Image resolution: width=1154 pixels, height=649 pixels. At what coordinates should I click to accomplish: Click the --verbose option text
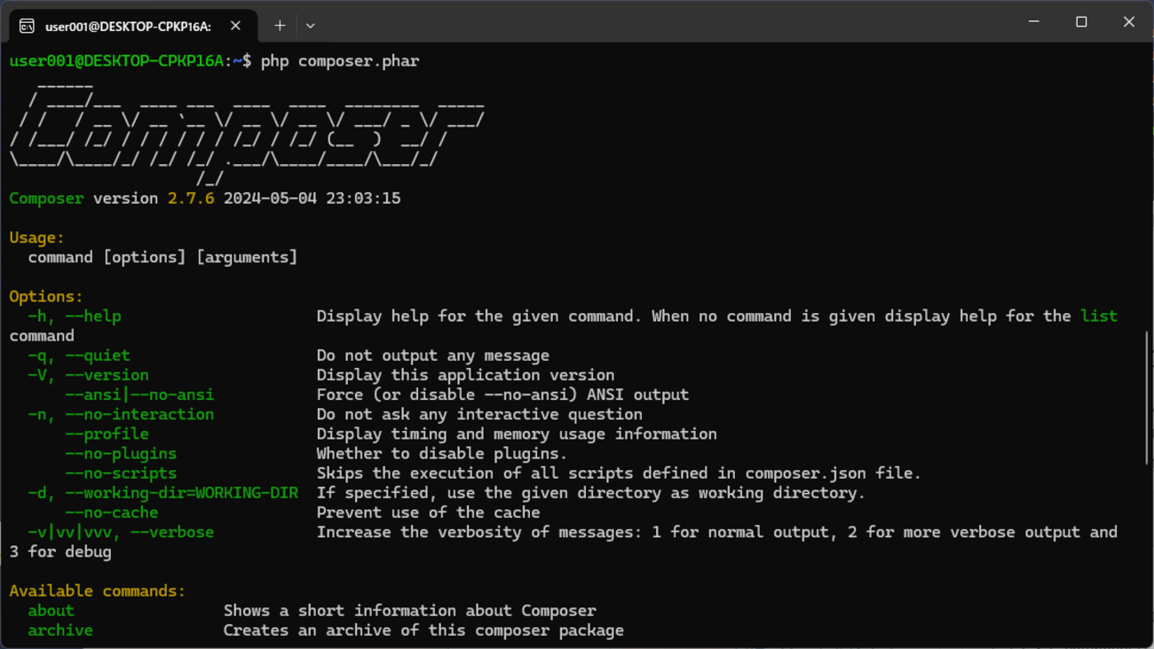172,532
